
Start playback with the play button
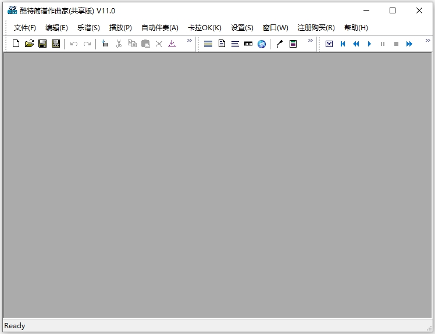click(369, 44)
